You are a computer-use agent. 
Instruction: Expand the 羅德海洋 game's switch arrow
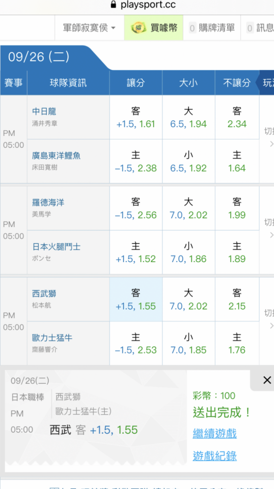[x=272, y=236]
